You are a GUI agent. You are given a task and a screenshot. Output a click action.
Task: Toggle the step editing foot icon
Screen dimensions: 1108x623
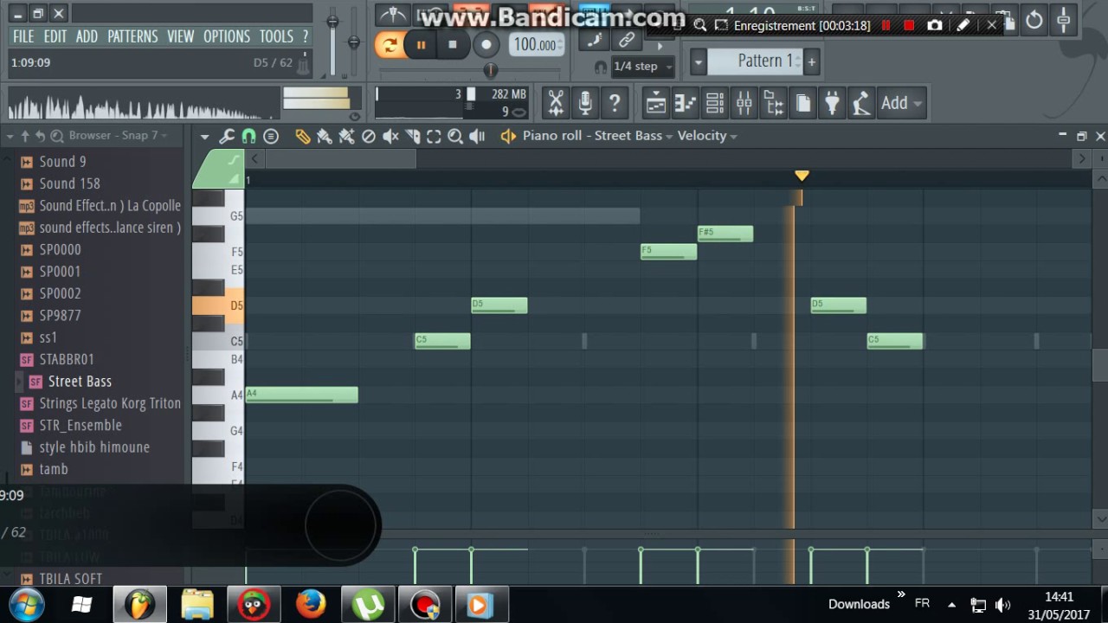(x=595, y=40)
